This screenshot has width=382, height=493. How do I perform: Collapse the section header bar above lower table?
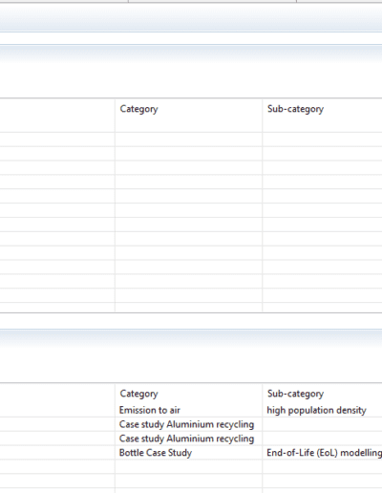click(191, 337)
